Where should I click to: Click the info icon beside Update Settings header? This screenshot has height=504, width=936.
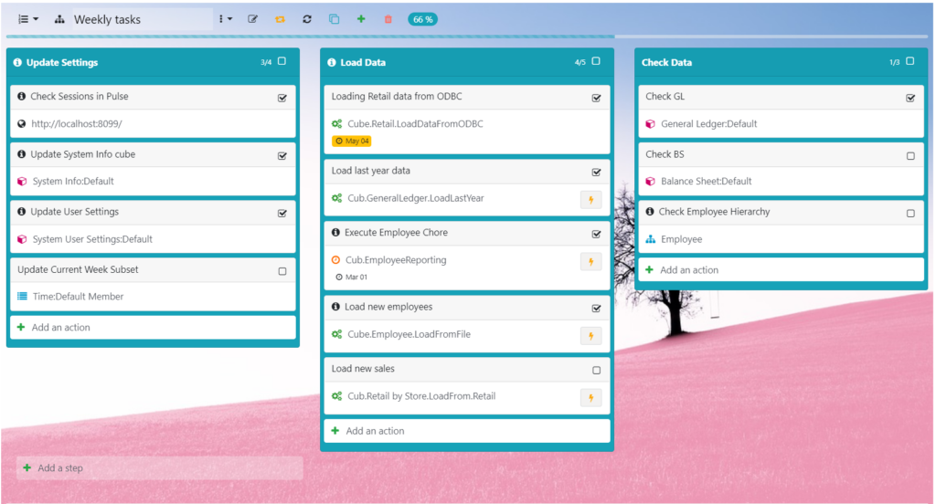tap(18, 63)
